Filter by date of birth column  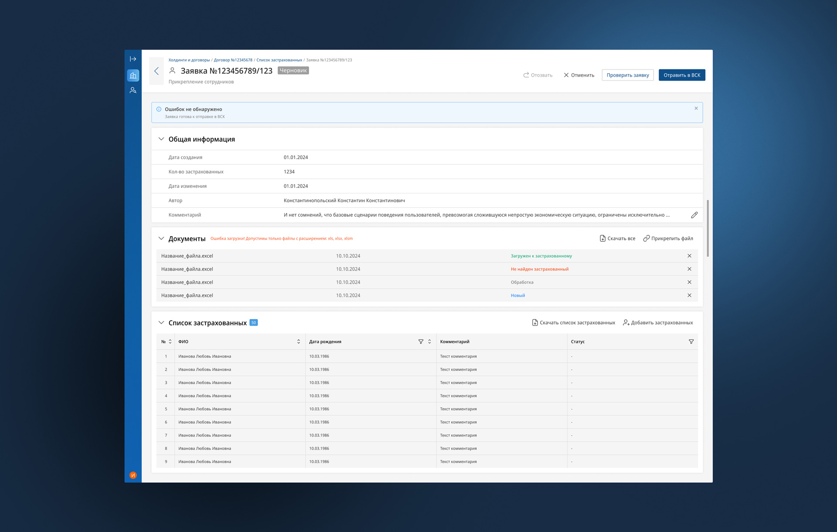click(421, 342)
